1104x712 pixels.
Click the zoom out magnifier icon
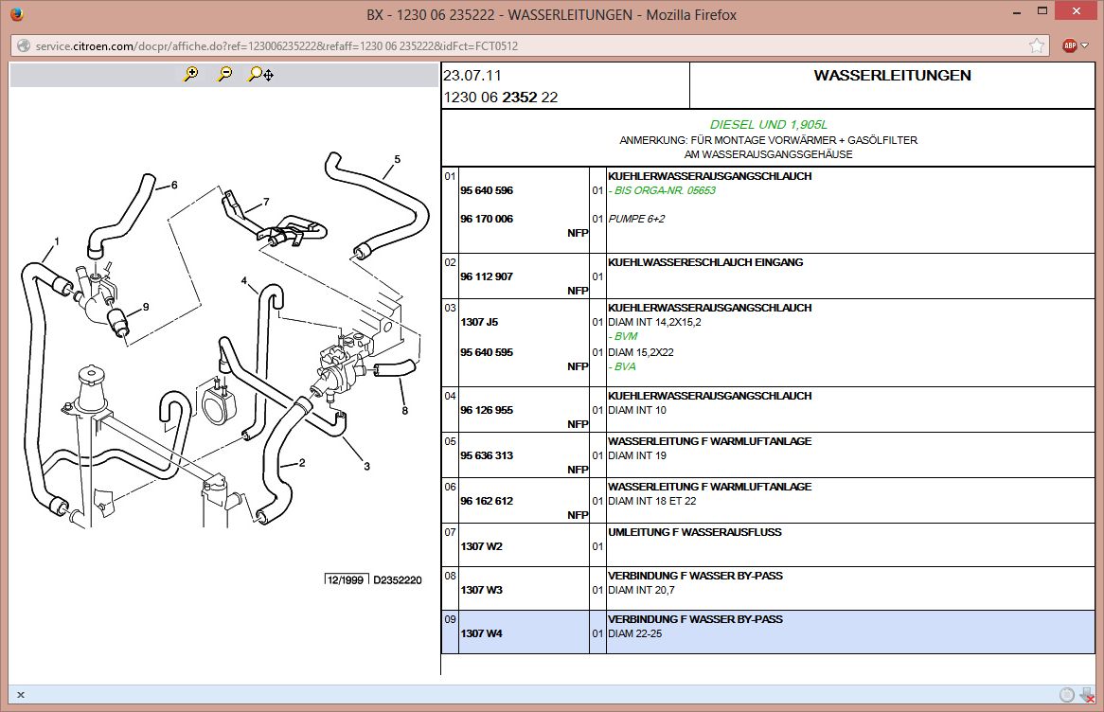[x=224, y=74]
